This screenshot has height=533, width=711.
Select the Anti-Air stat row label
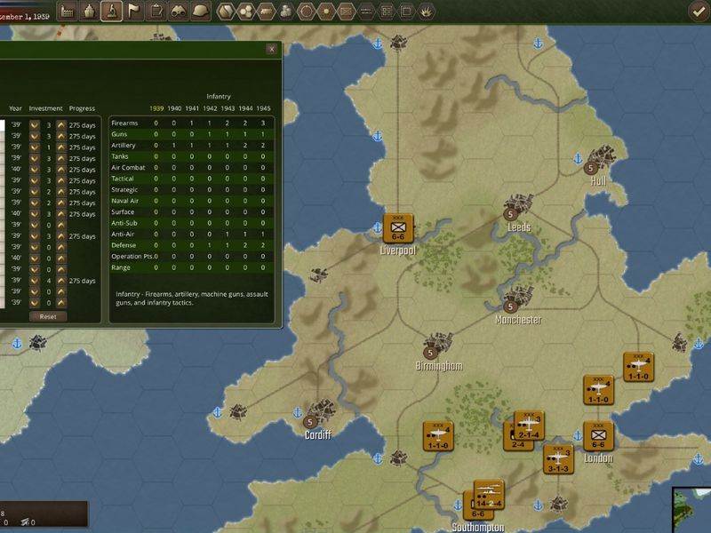pos(124,234)
